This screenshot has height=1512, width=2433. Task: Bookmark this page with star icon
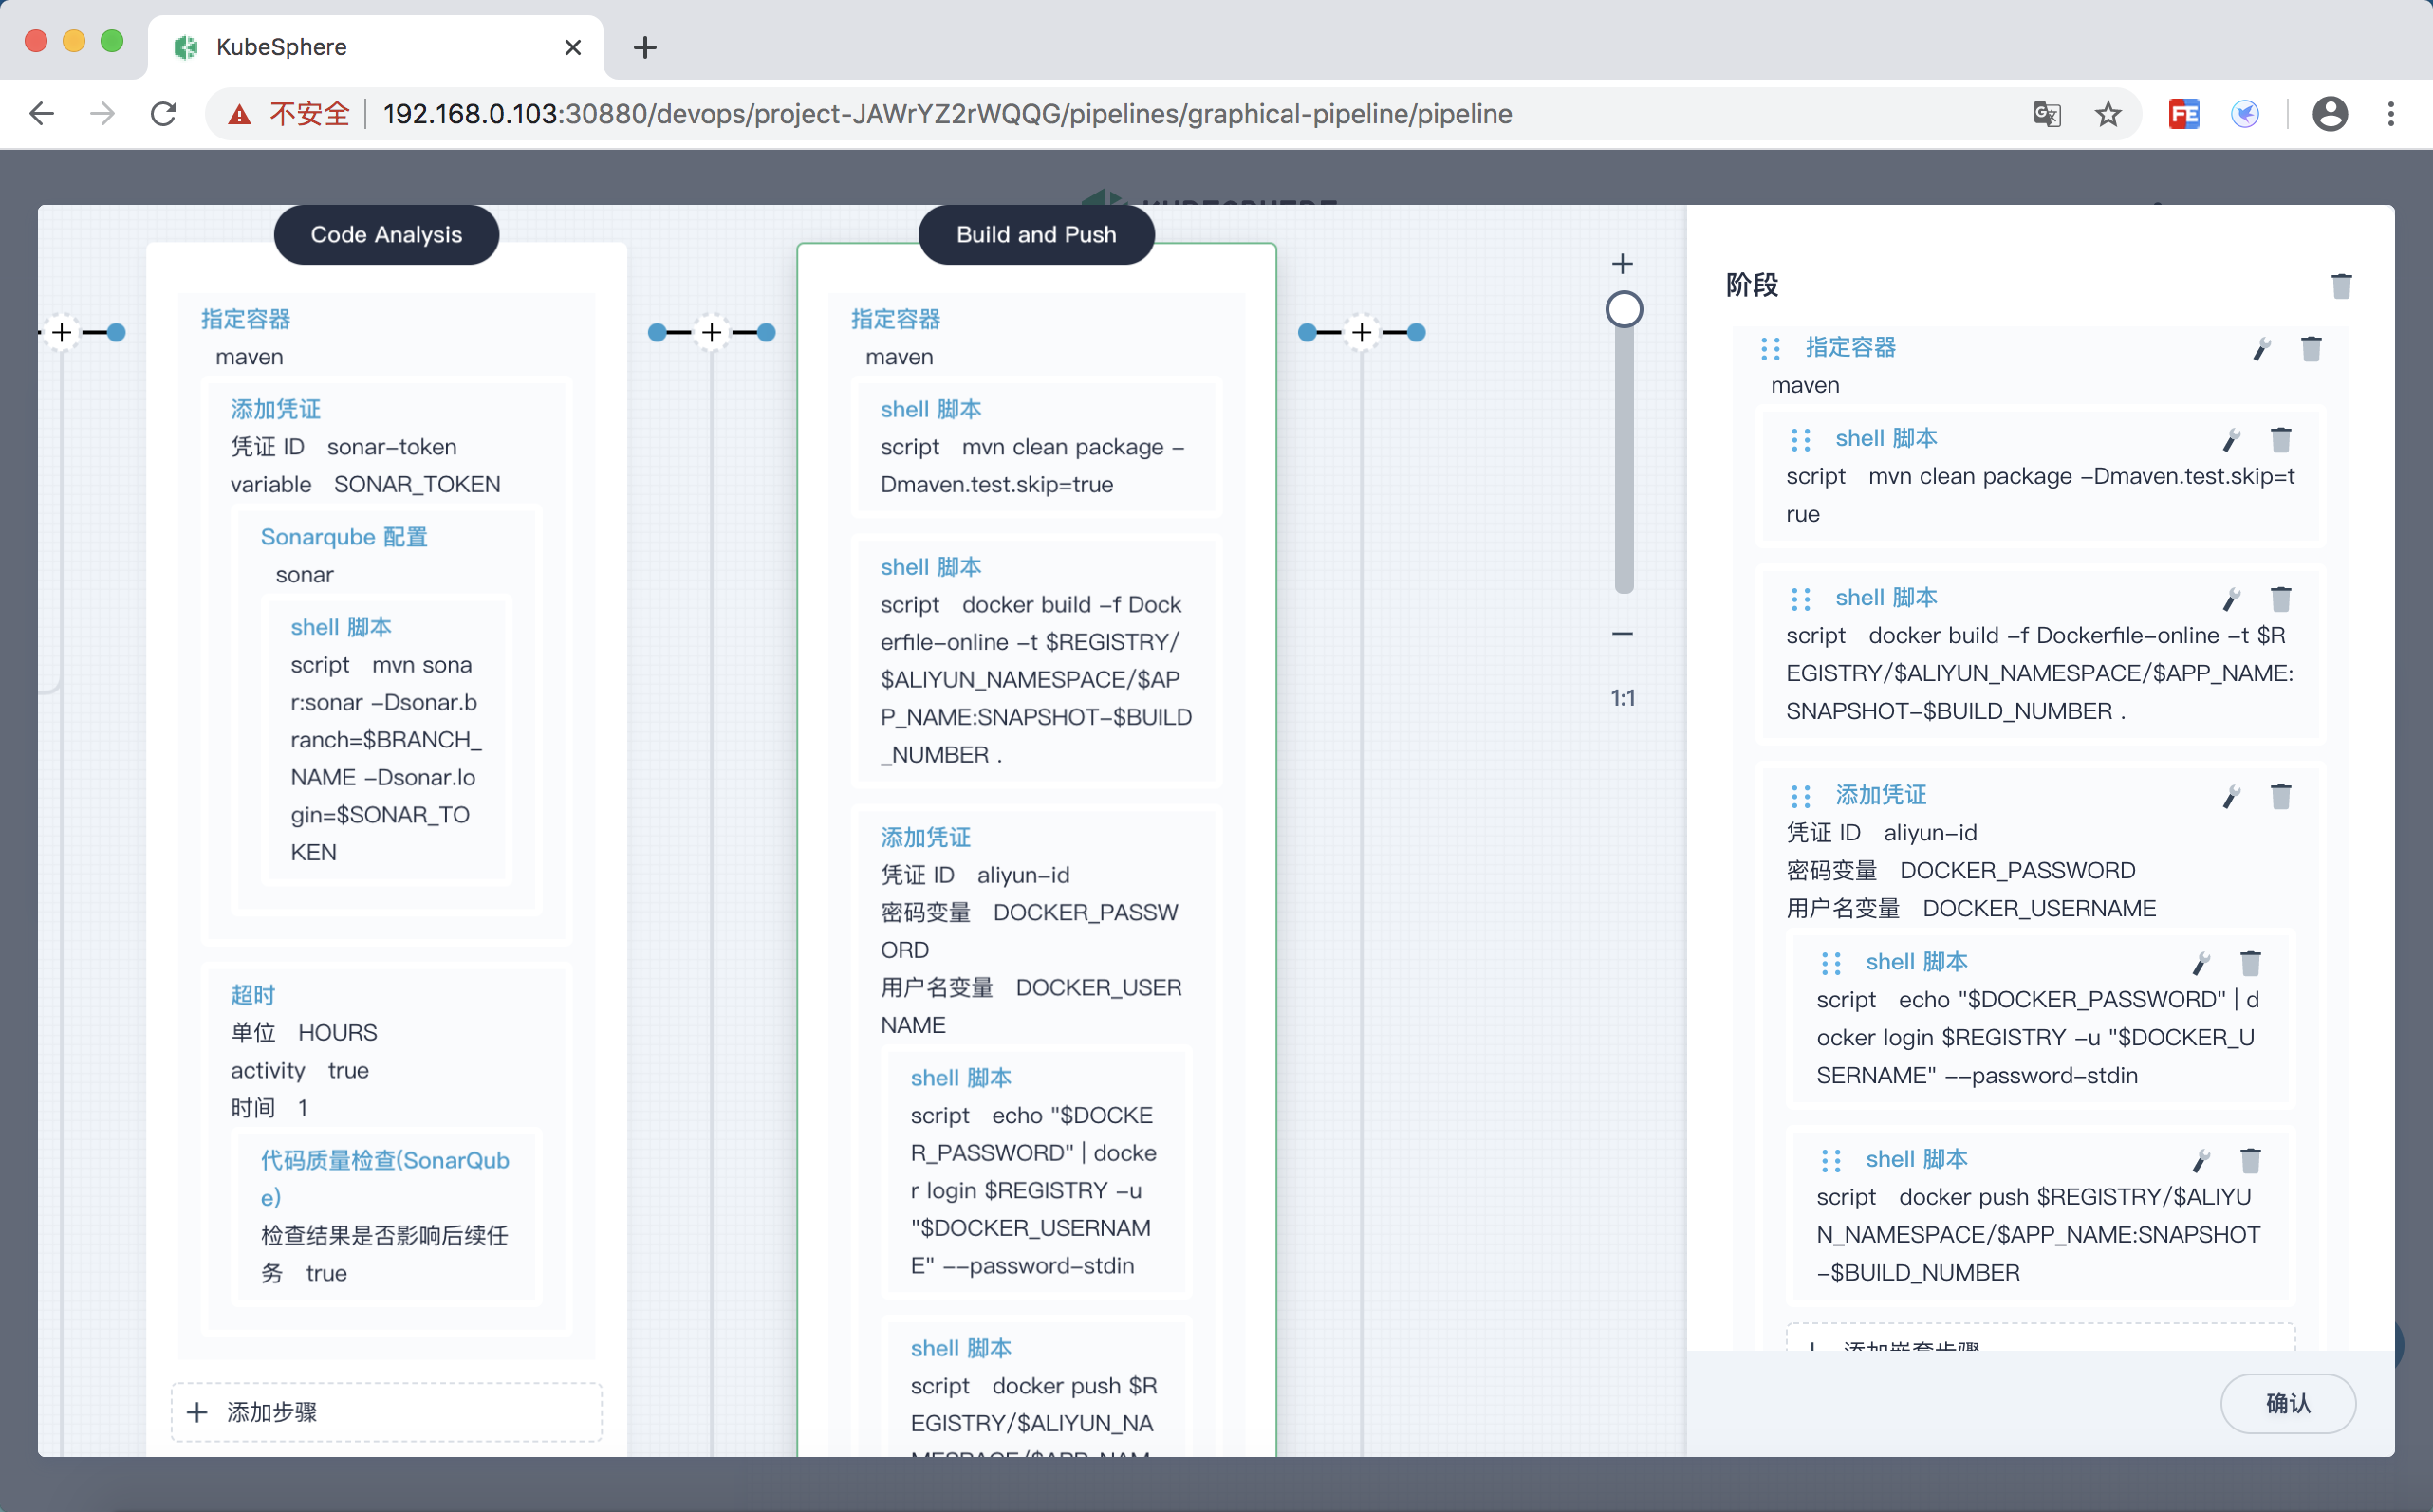(x=2108, y=114)
